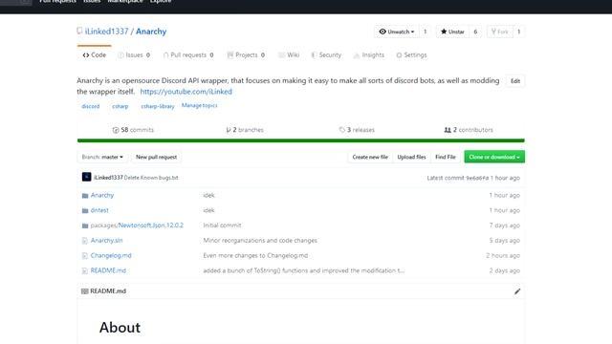Edit README with the pencil icon
This screenshot has height=344, width=612.
(517, 291)
